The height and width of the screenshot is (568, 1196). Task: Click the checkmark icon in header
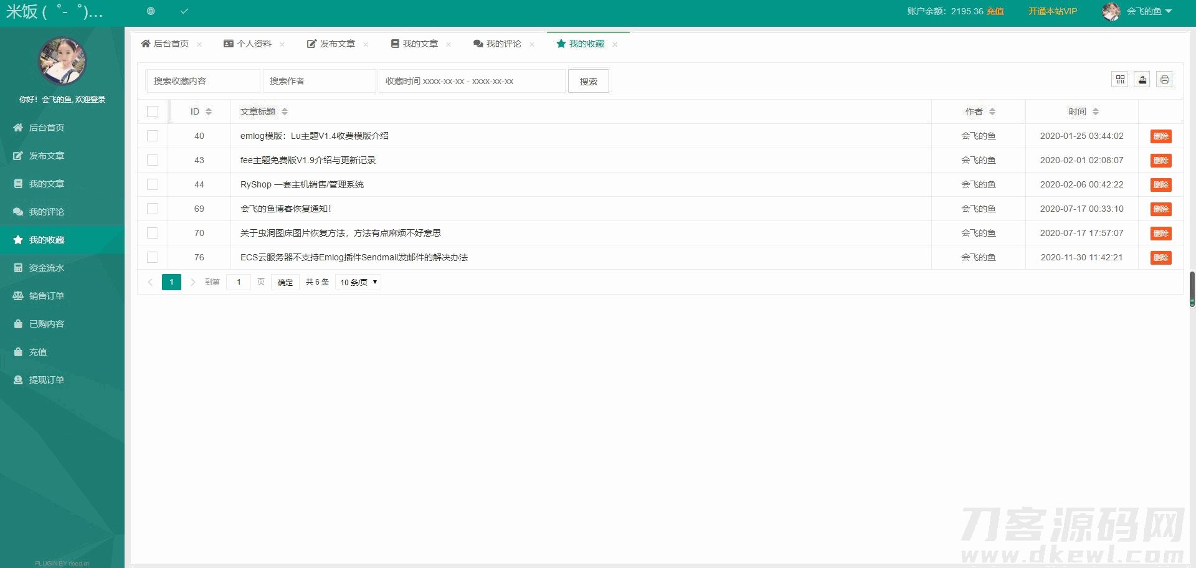(x=184, y=11)
